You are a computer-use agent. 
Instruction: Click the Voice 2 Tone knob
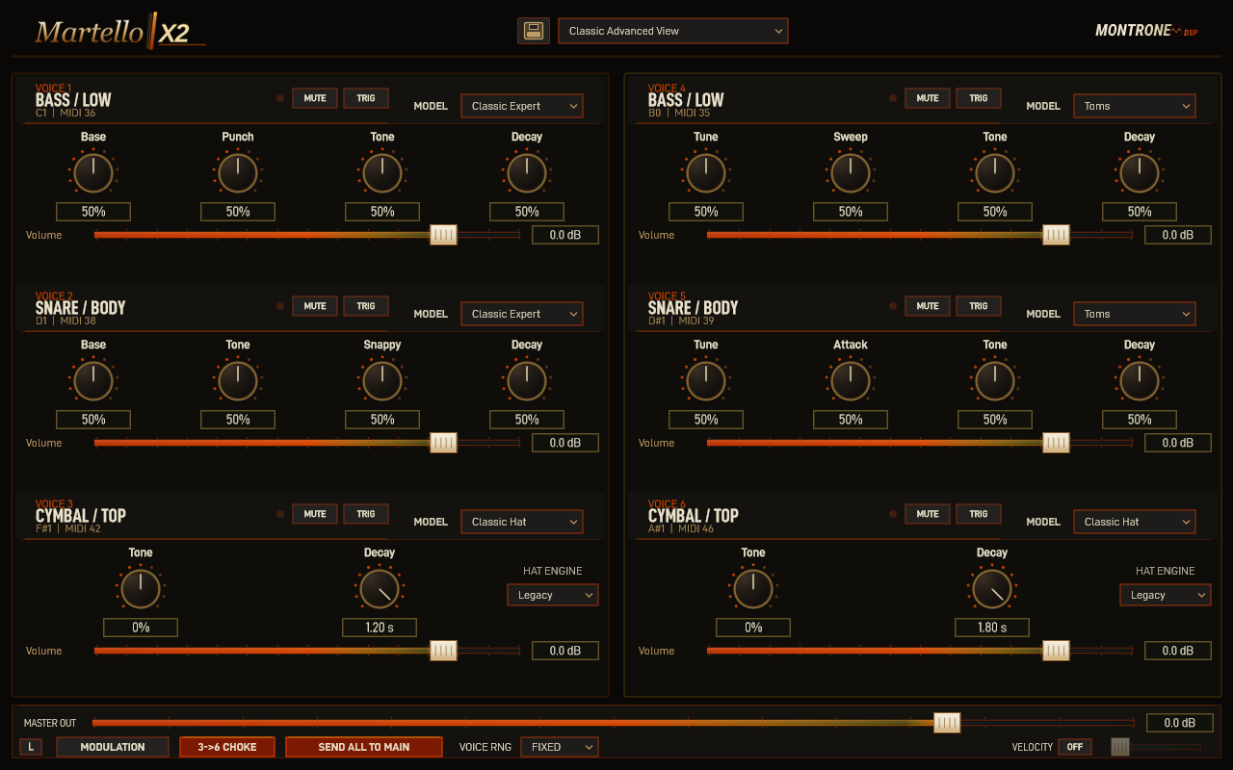tap(238, 381)
